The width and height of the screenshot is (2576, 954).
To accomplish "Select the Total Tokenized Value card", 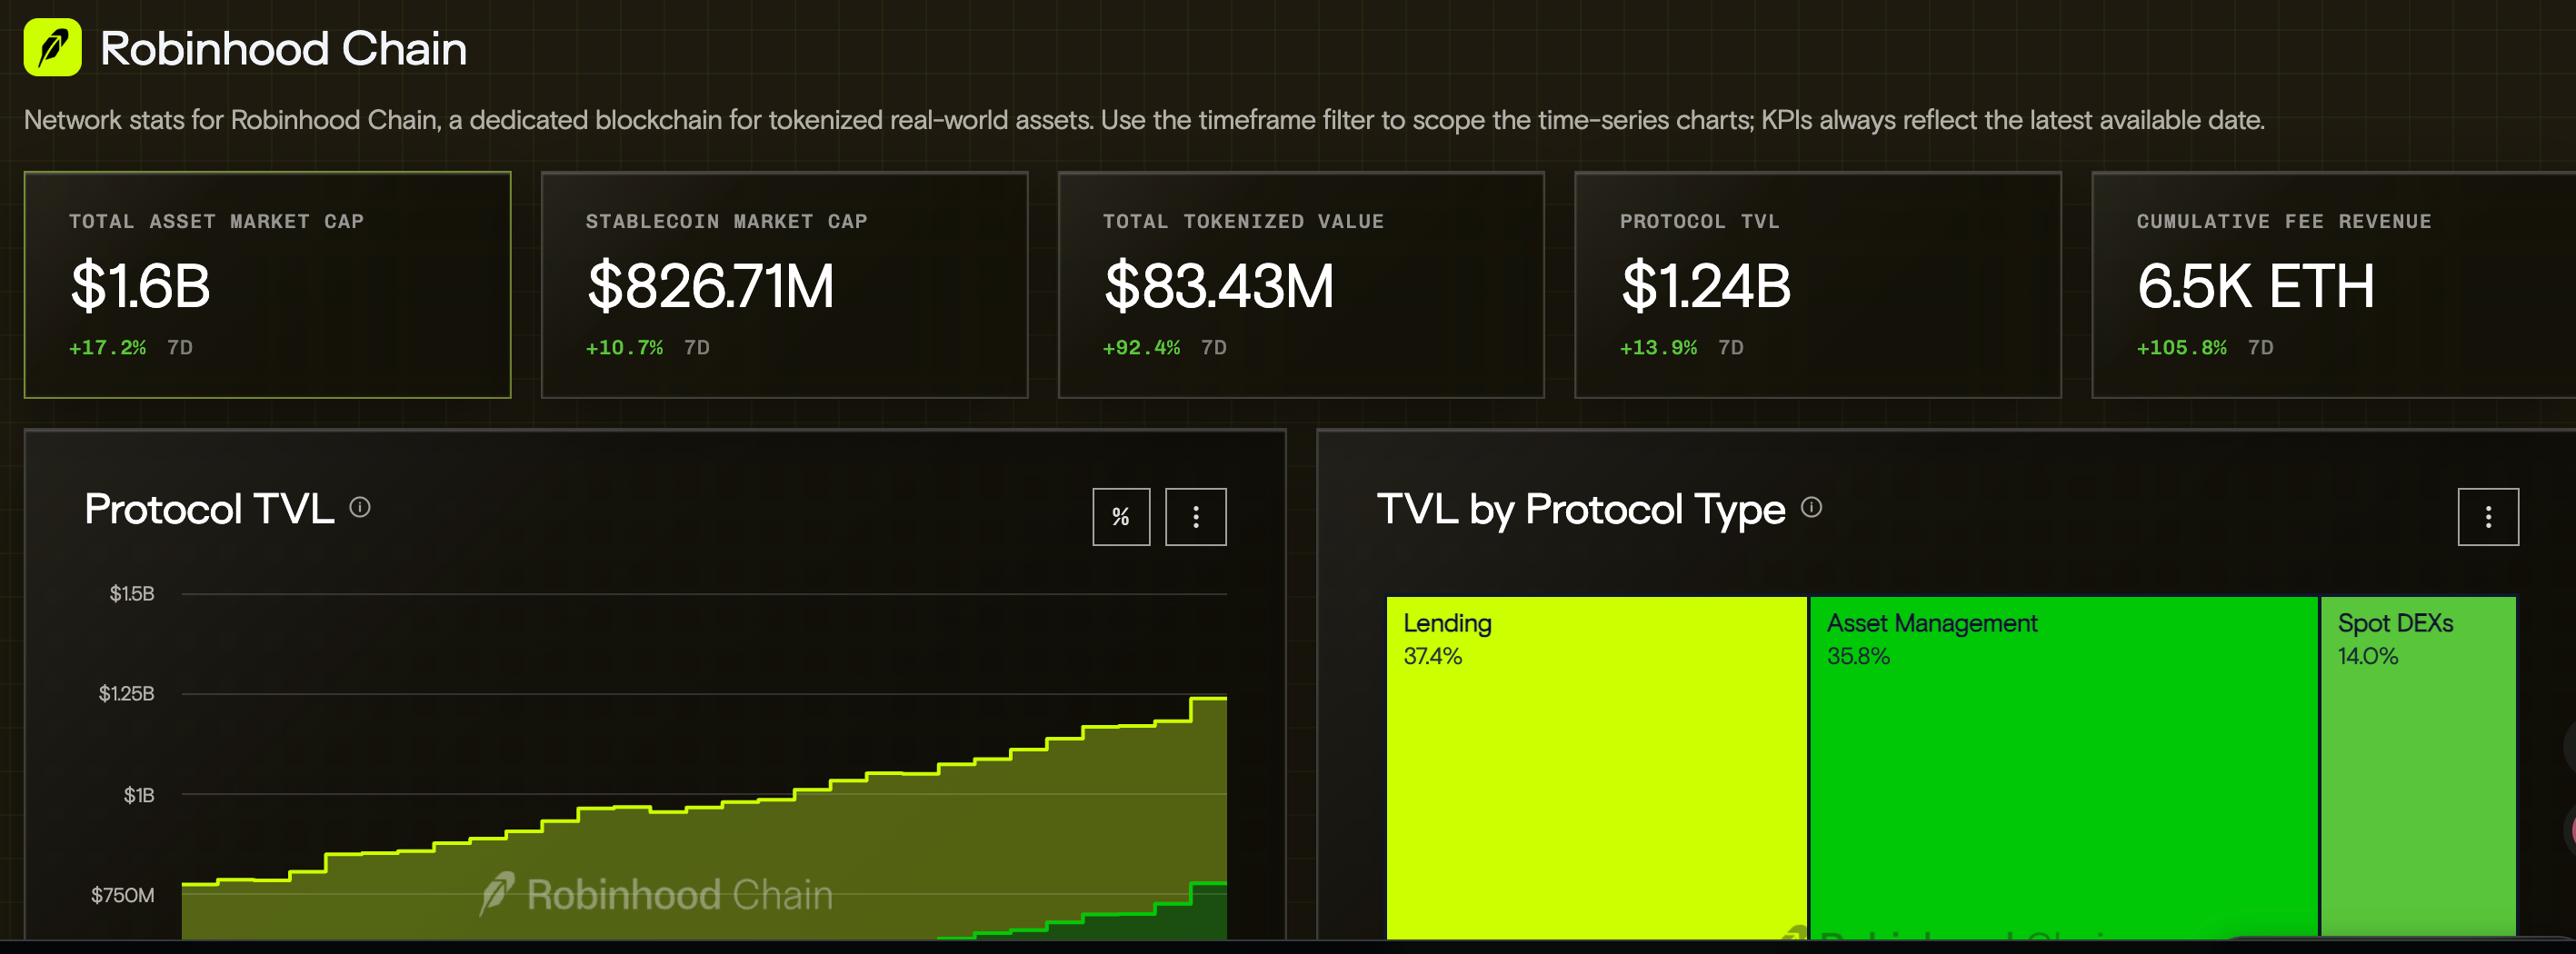I will [x=1301, y=285].
